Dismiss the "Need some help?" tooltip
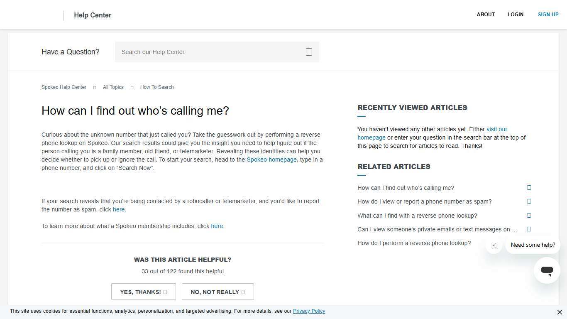 click(x=494, y=245)
